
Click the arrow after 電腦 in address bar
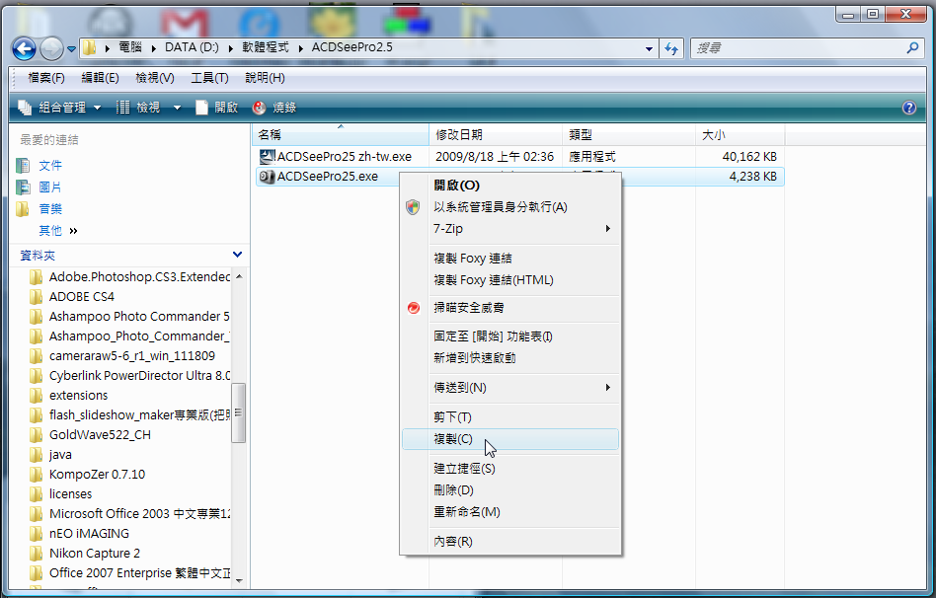[153, 48]
